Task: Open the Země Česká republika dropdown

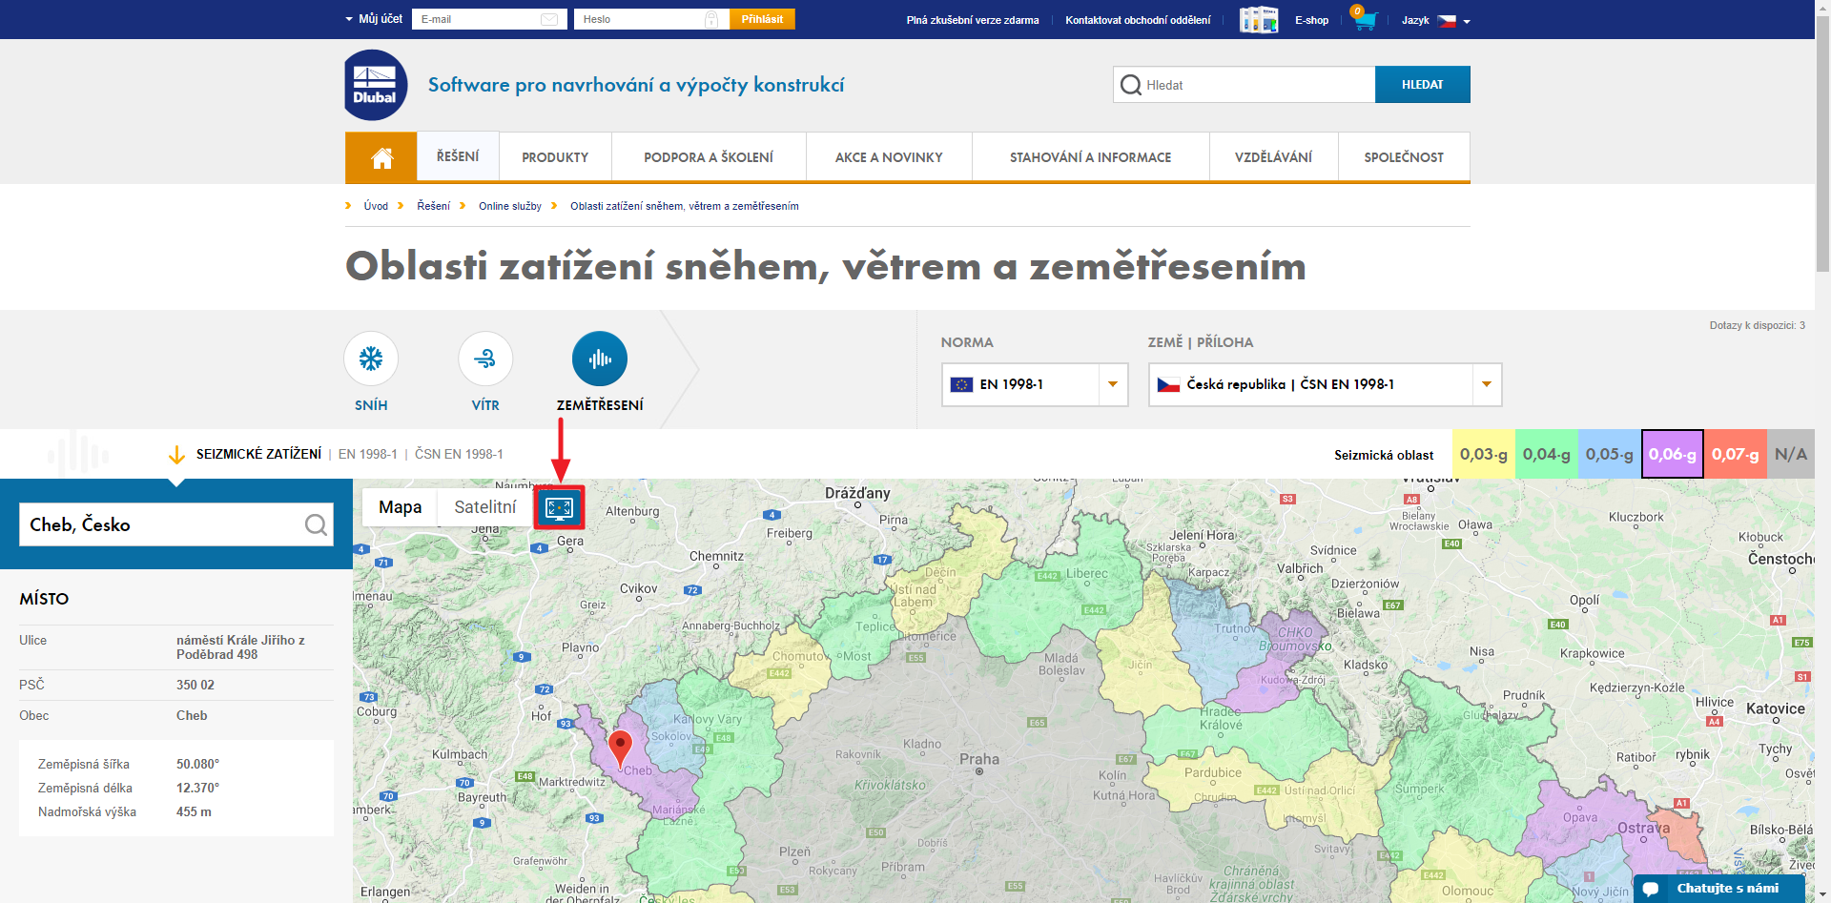Action: 1486,384
